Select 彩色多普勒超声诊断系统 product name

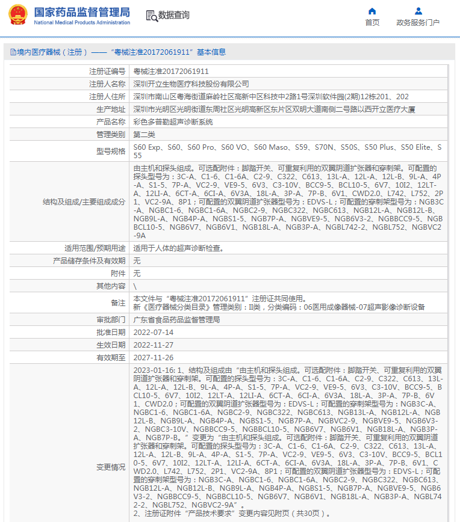coord(173,122)
